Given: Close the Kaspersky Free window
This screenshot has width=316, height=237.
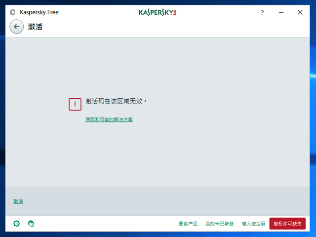Looking at the screenshot, I should (x=300, y=12).
